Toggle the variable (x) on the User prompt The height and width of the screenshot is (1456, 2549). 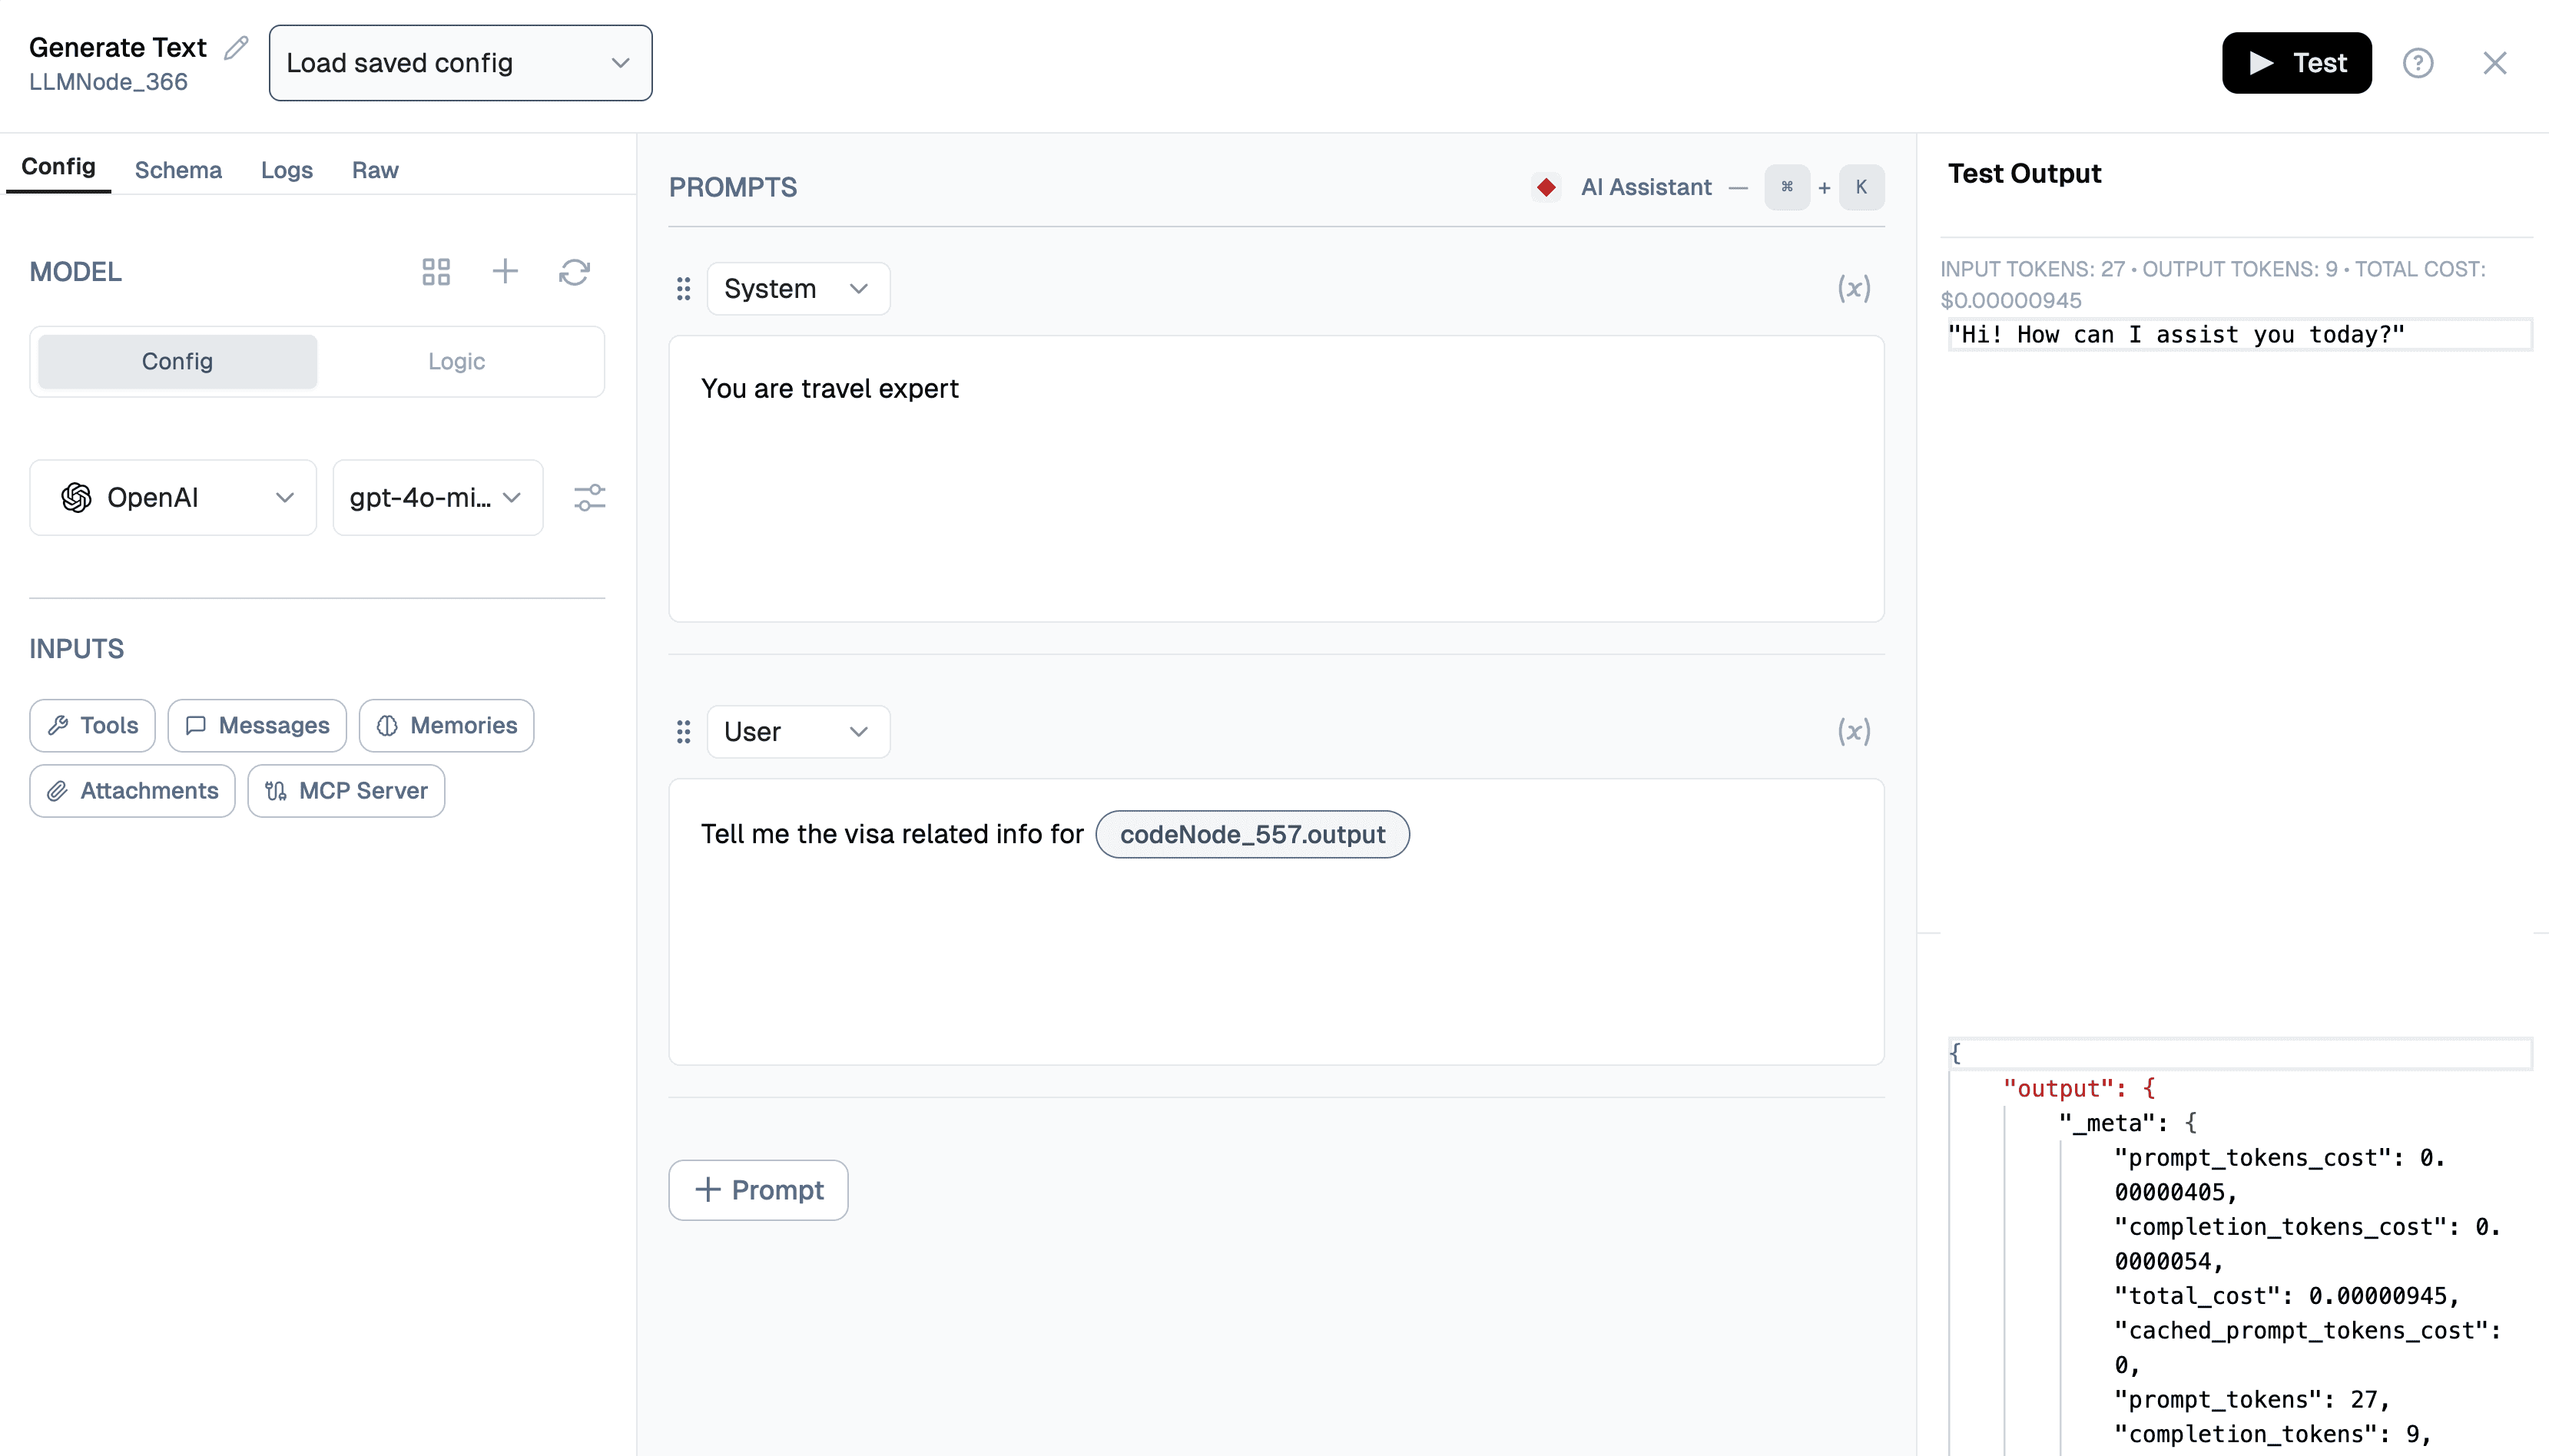click(1853, 731)
